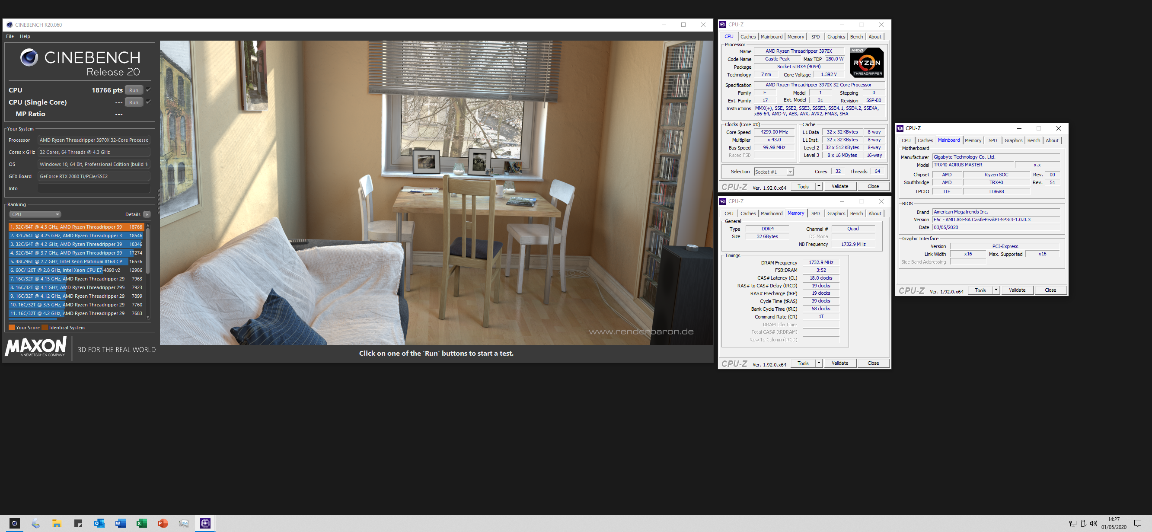Open Excel from the taskbar
Screen dimensions: 1152x532
click(x=141, y=523)
